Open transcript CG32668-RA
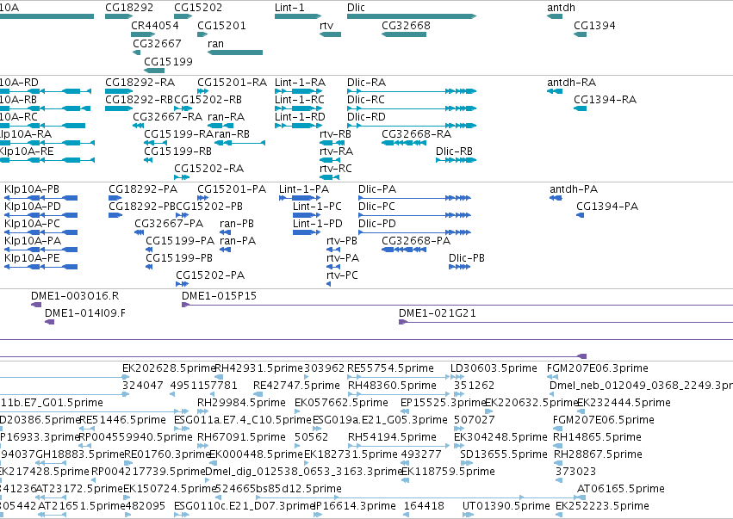Screen dimensions: 733x519 pyautogui.click(x=417, y=134)
